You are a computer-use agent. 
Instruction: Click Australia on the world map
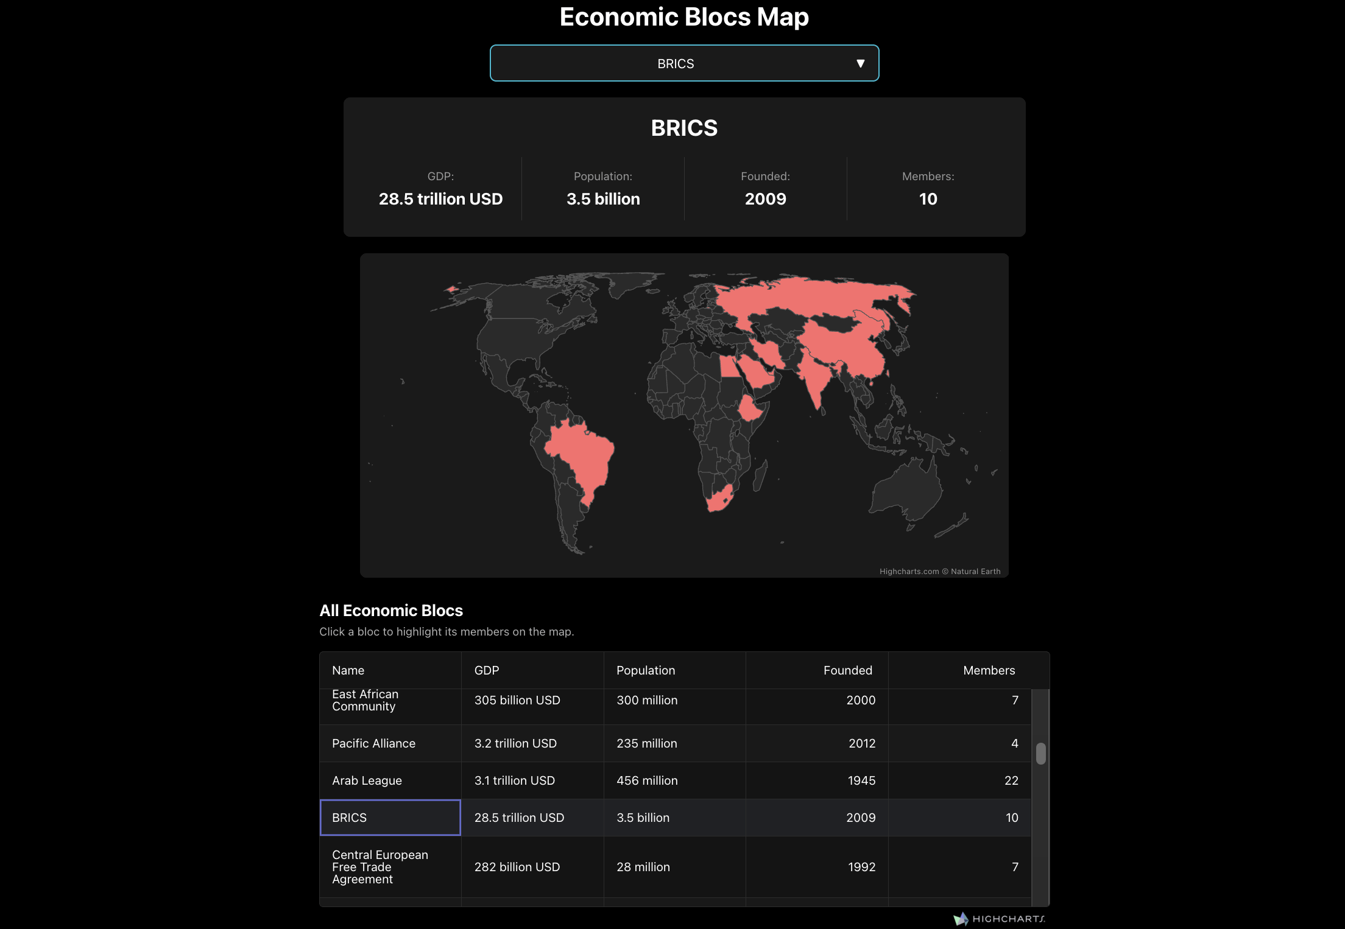[908, 490]
